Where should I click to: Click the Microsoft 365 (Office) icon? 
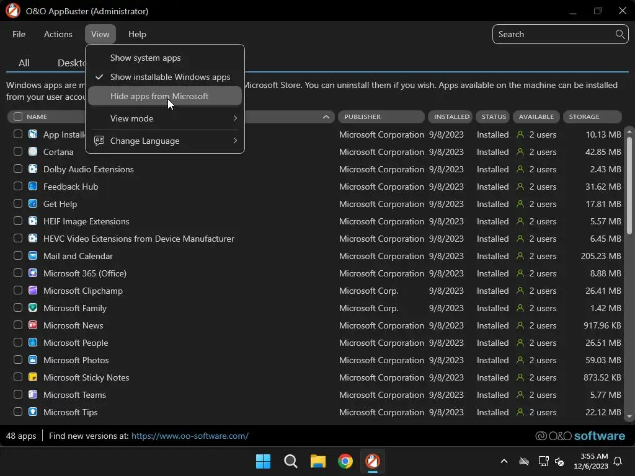coord(33,273)
